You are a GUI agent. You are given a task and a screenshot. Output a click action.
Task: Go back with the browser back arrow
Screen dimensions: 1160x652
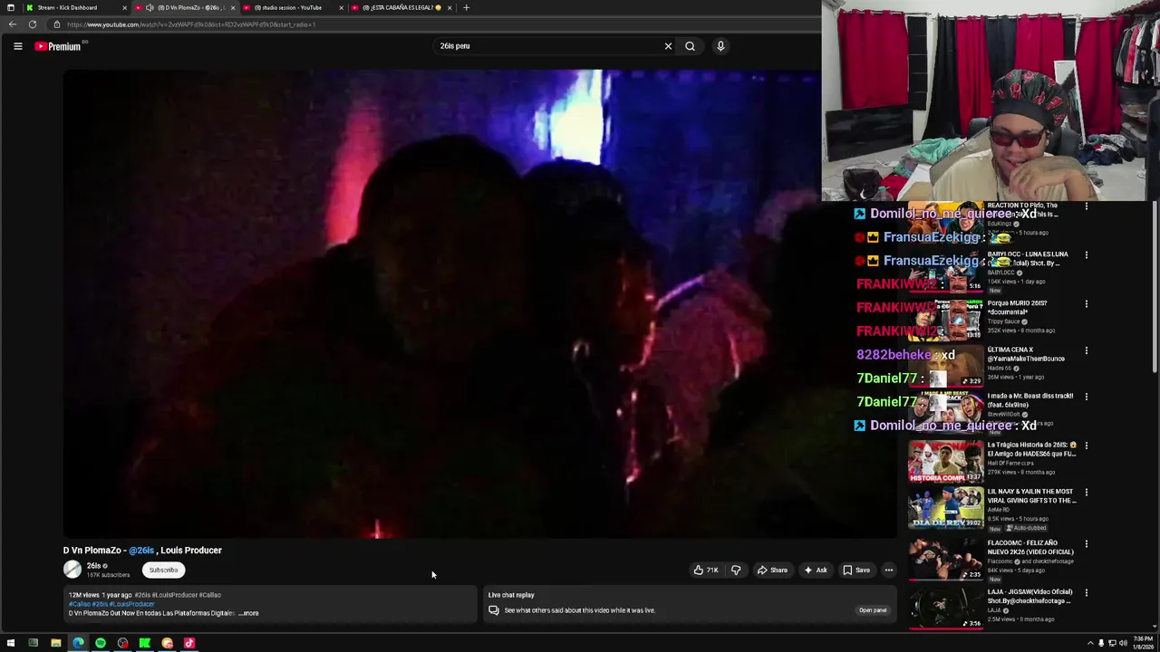(x=12, y=24)
